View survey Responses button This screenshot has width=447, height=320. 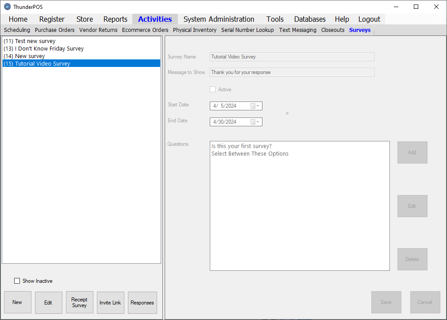tap(142, 303)
